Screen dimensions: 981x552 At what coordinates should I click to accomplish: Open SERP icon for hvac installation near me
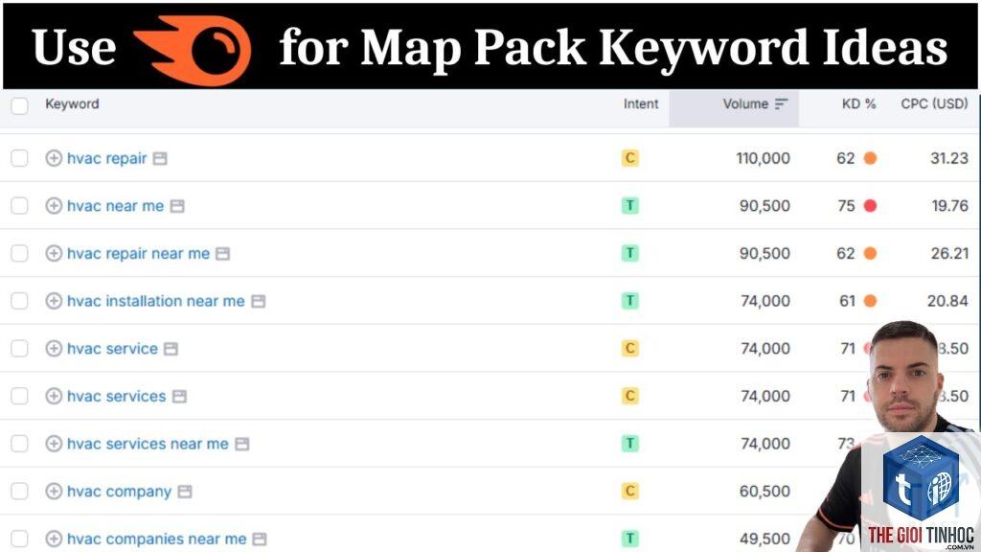(x=259, y=301)
